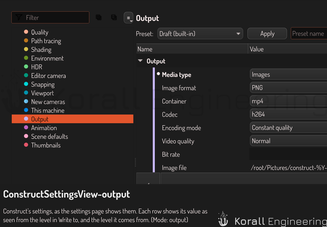
Task: Click the Media type row label
Action: coord(177,75)
